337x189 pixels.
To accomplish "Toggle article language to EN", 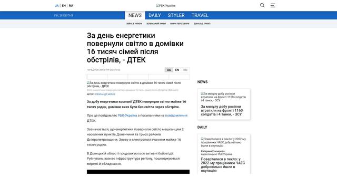I will click(x=177, y=70).
